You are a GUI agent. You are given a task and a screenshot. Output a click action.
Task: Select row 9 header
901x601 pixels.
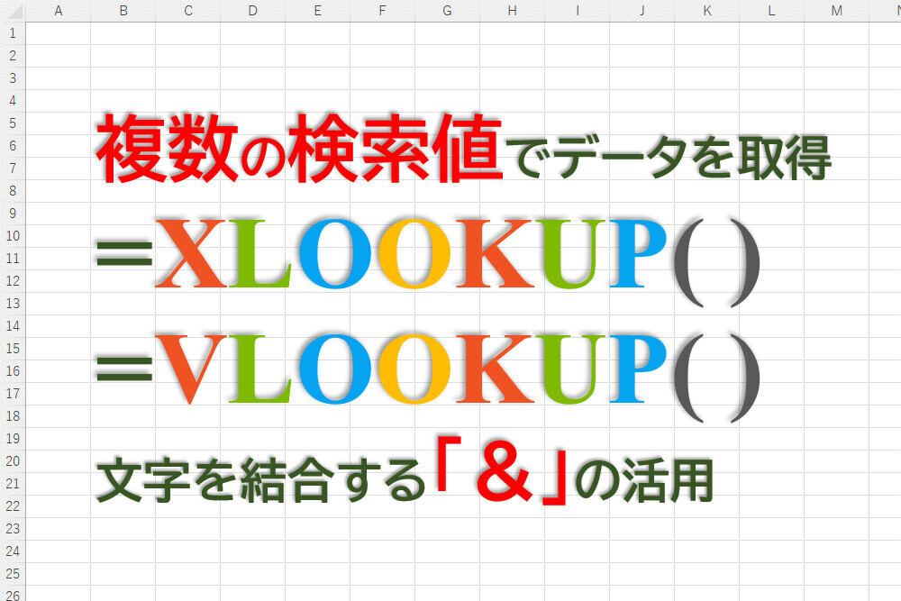tap(13, 214)
